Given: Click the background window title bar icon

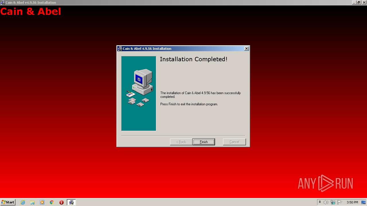Looking at the screenshot, I should click(x=3, y=2).
